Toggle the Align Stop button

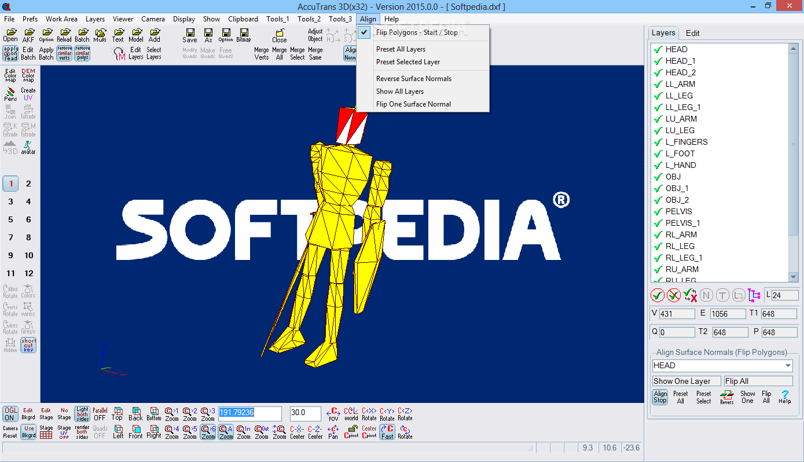[x=660, y=397]
